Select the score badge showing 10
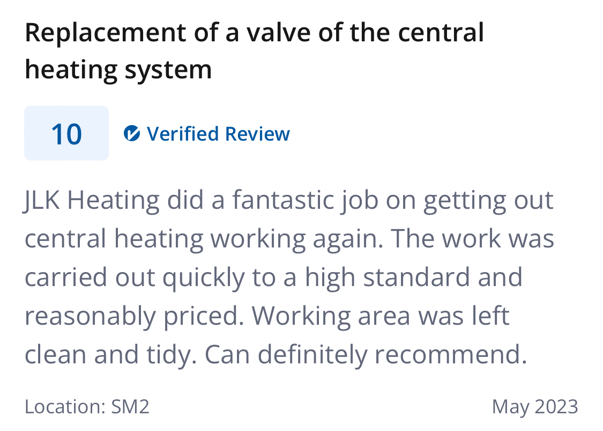The image size is (603, 431). [x=66, y=133]
